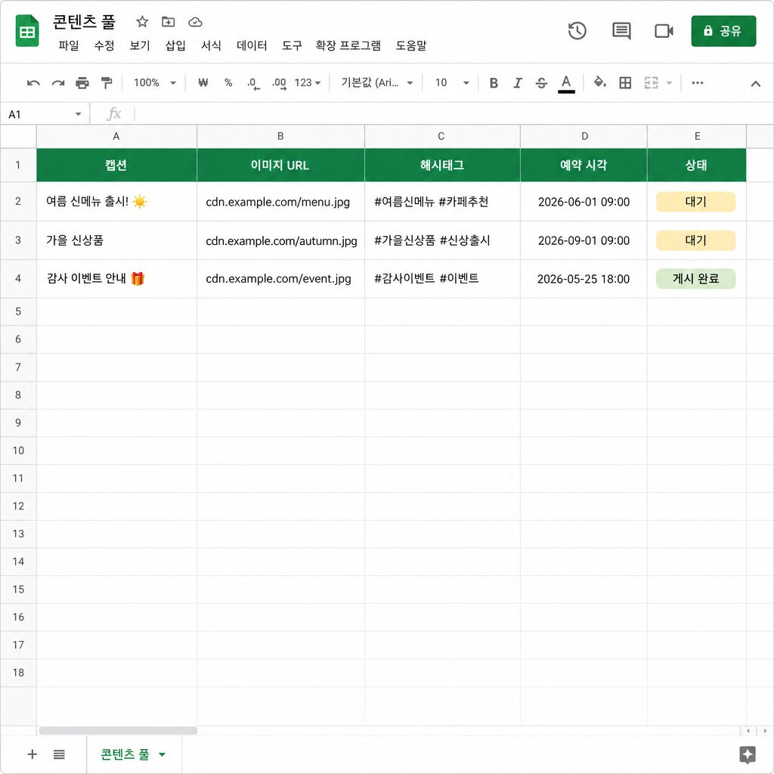Click the scroll left arrow

coord(748,731)
